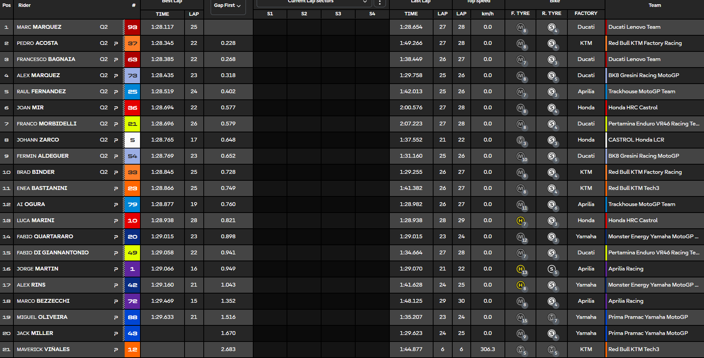Screen dimensions: 704x358
Task: Click the Rider column header
Action: (x=25, y=5)
